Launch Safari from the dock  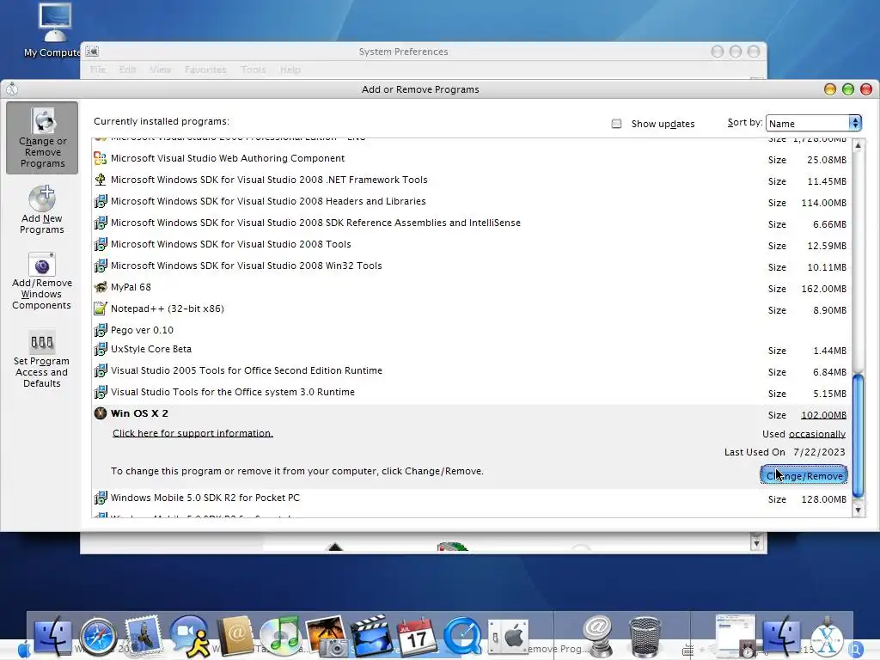point(98,637)
